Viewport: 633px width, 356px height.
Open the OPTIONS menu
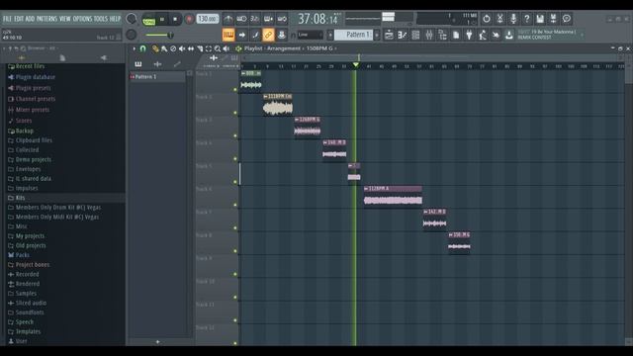[x=82, y=19]
